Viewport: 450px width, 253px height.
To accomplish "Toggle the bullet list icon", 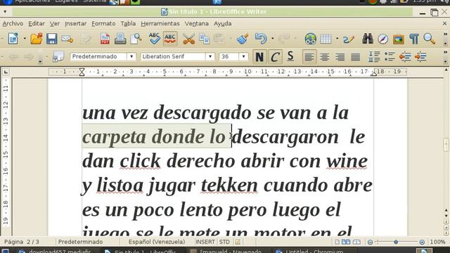I will pyautogui.click(x=390, y=57).
